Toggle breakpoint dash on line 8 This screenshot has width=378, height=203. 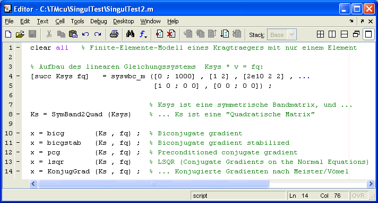coord(18,114)
